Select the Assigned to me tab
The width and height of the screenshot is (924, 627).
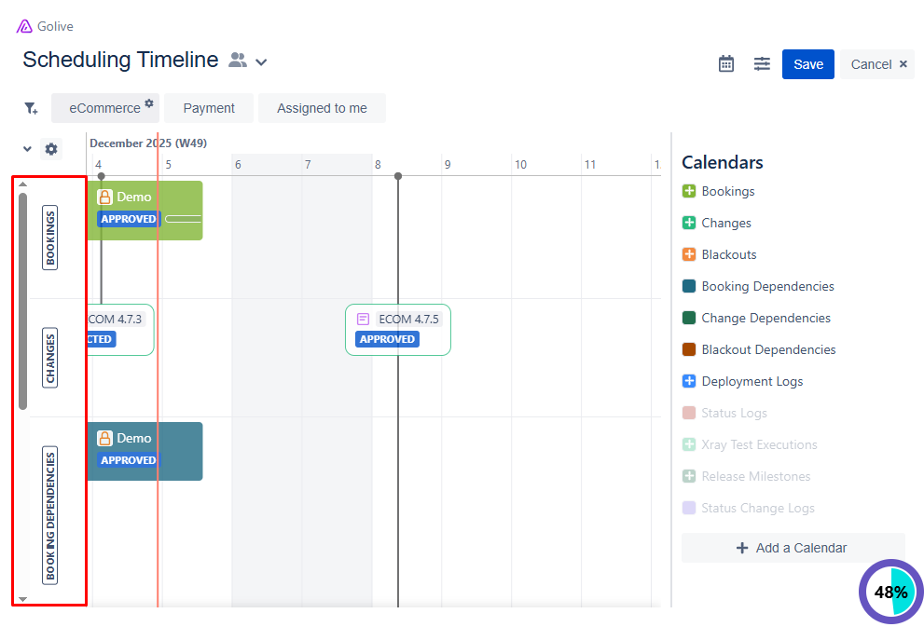pos(322,108)
